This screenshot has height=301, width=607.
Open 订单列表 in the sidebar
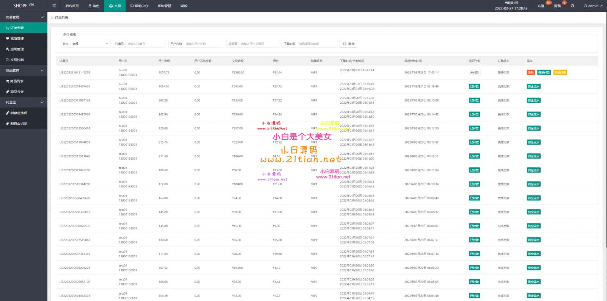[24, 28]
